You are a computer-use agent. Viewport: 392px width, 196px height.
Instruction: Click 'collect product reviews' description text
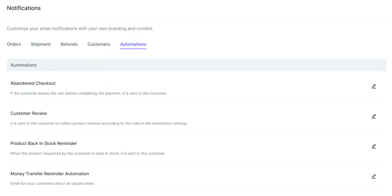[x=99, y=123]
